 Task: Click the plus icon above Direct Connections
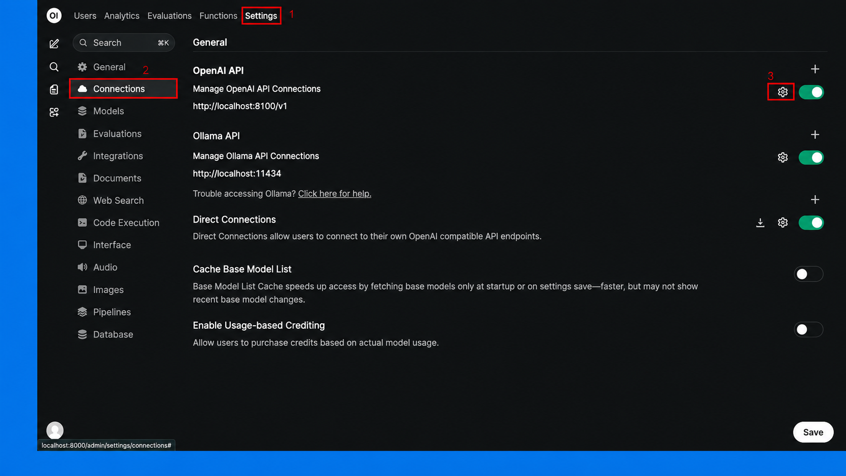click(815, 200)
